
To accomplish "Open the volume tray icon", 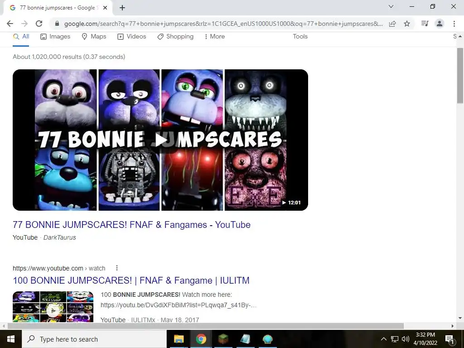I will tap(406, 339).
